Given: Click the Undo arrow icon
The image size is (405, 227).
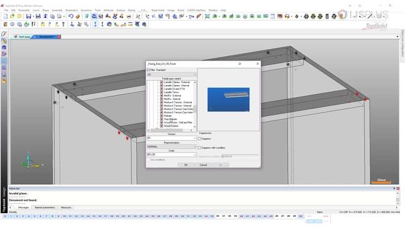Looking at the screenshot, I should click(x=71, y=16).
